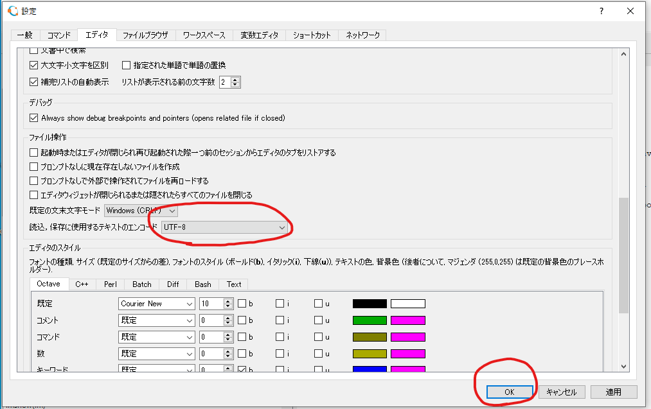Select the C++ style tab
The width and height of the screenshot is (651, 409).
click(x=82, y=284)
